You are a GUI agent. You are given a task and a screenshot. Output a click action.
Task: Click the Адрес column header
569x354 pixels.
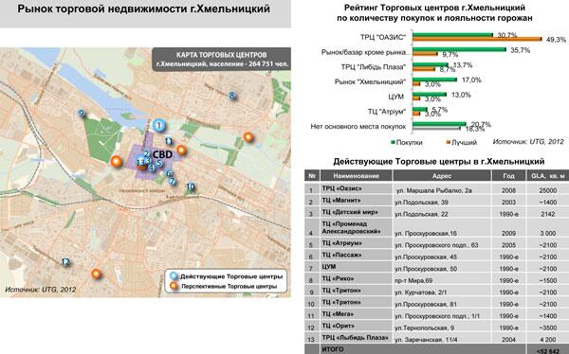point(442,176)
